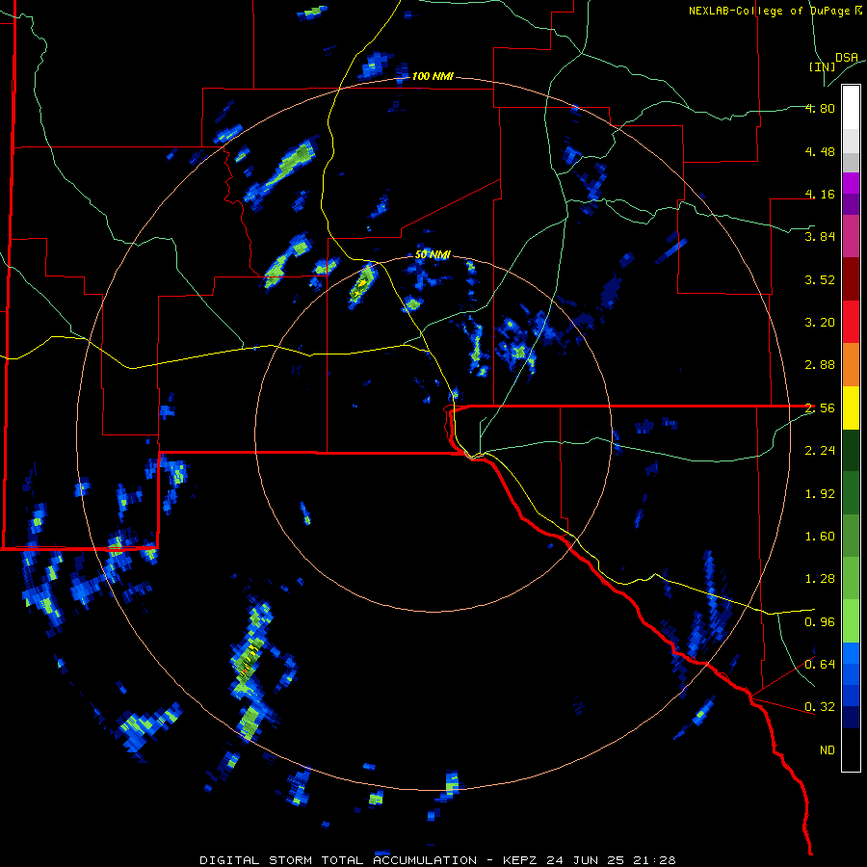Click the Digital Storm Total Accumulation title
867x867 pixels.
coord(338,860)
